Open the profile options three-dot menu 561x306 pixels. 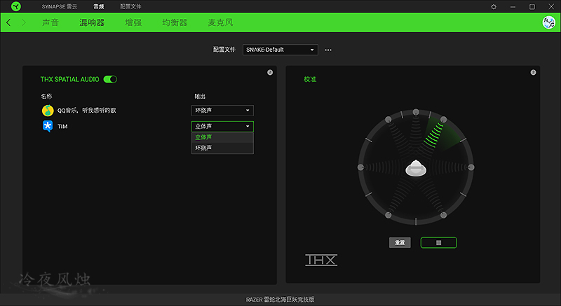point(328,50)
